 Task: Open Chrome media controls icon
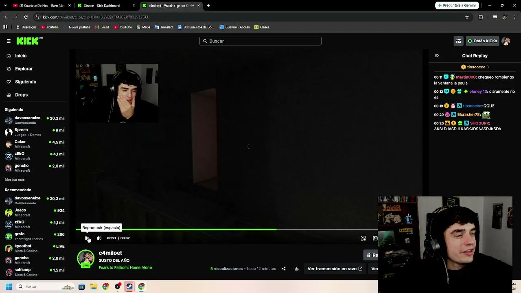pyautogui.click(x=495, y=17)
